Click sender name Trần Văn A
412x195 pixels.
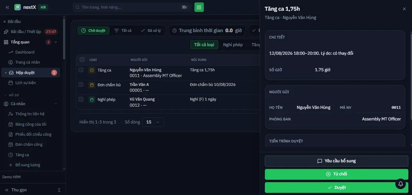coord(139,84)
